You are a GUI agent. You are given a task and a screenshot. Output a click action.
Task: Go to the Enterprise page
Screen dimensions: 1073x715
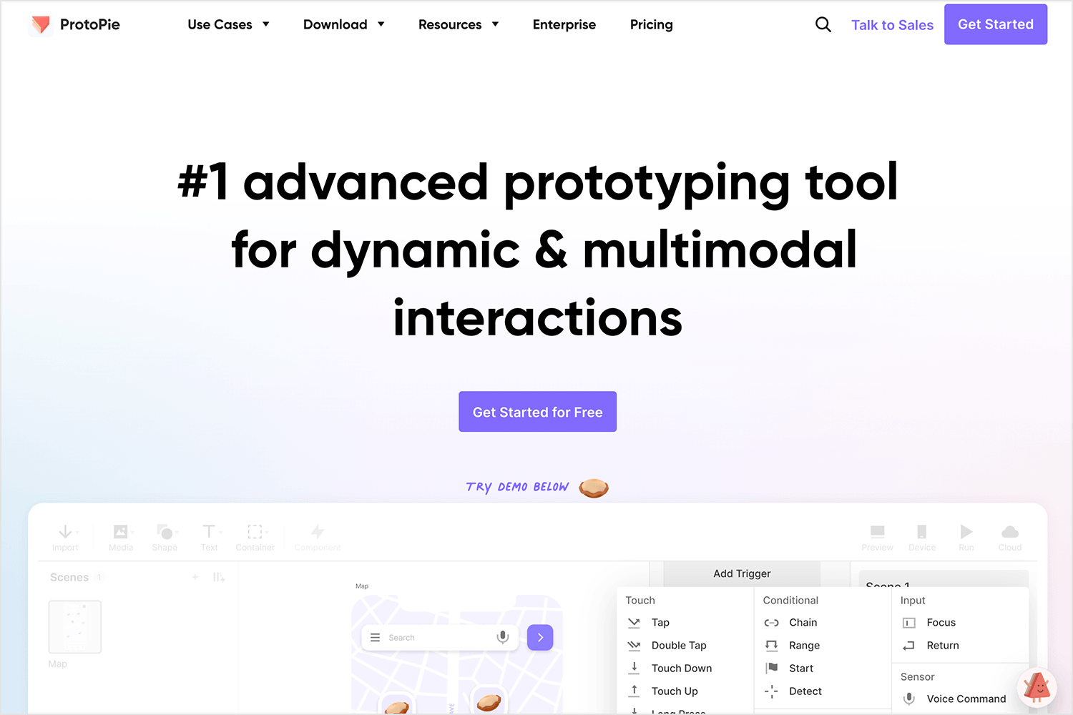564,25
